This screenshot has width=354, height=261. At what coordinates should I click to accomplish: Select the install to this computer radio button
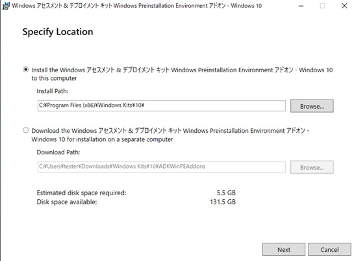(26, 70)
